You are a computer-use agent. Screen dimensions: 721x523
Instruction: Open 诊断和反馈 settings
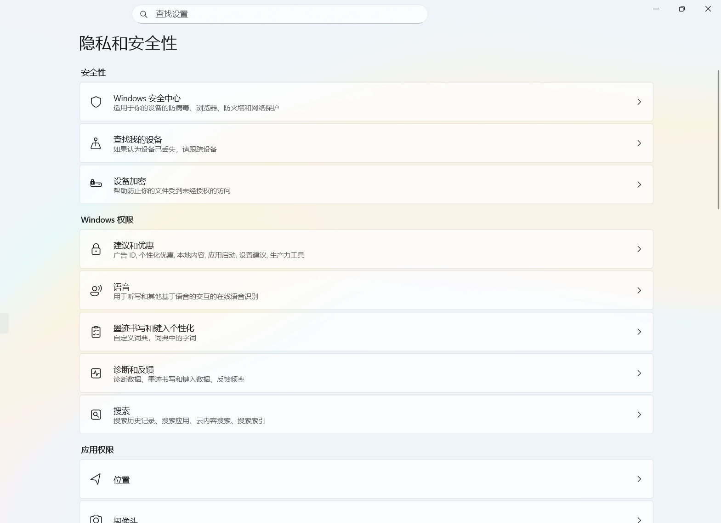tap(366, 373)
